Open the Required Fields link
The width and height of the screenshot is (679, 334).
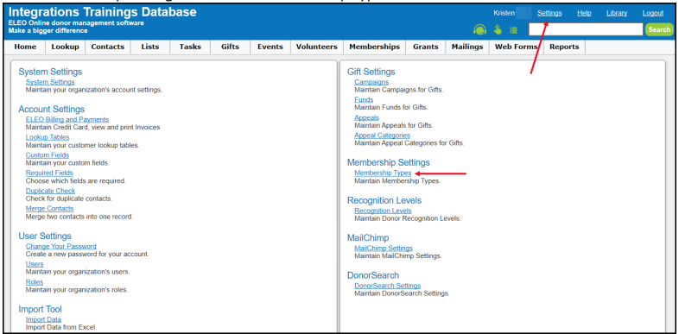tap(49, 173)
